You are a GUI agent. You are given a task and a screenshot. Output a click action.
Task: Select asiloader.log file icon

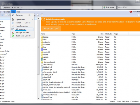coord(42,64)
